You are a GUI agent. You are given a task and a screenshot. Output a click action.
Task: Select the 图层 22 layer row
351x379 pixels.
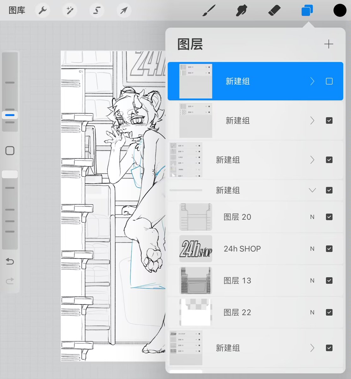(x=255, y=312)
